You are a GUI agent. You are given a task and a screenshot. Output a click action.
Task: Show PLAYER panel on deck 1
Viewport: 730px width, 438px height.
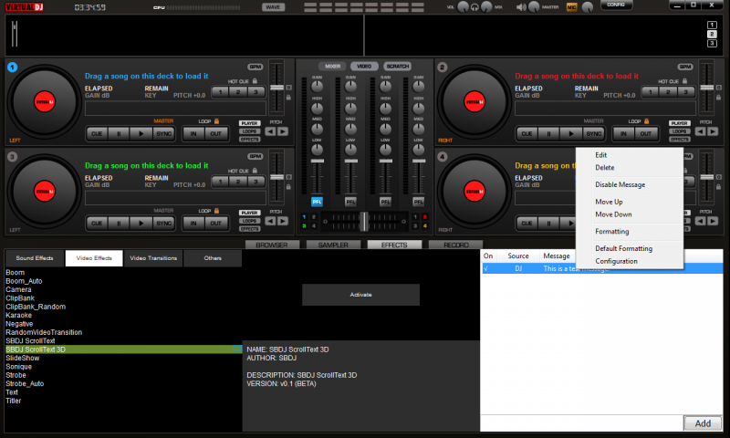(x=249, y=123)
